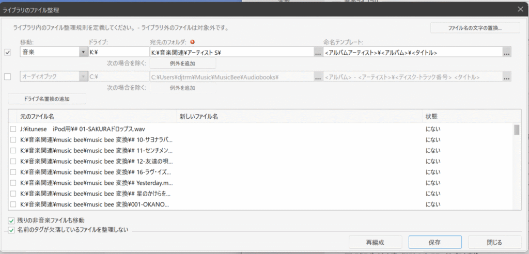Click the ドライブ input field containing K:¥
The image size is (529, 254).
[118, 52]
